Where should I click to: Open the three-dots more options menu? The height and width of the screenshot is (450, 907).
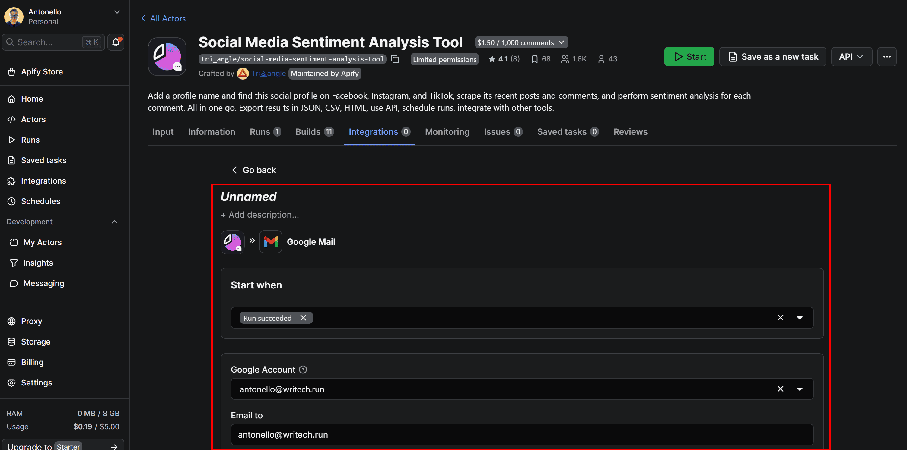pos(886,57)
